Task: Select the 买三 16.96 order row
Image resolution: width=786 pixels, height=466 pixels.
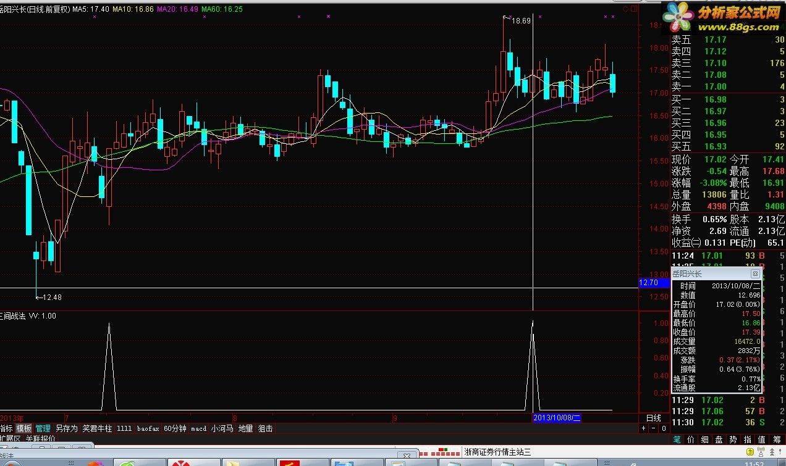Action: pyautogui.click(x=728, y=123)
